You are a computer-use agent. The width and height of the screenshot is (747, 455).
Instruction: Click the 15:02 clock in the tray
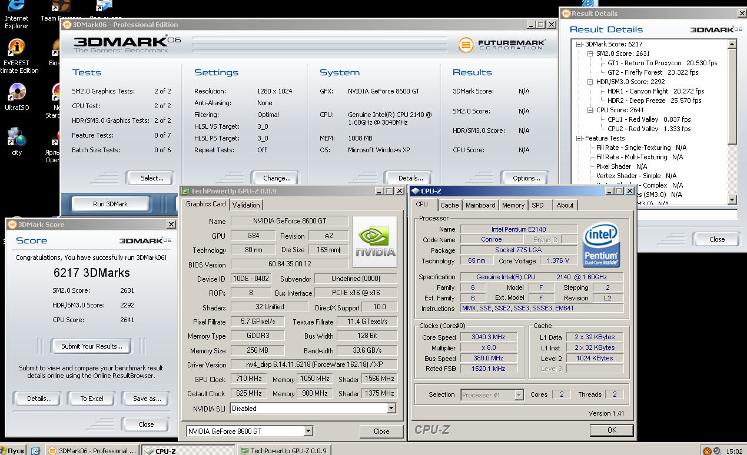pos(734,451)
